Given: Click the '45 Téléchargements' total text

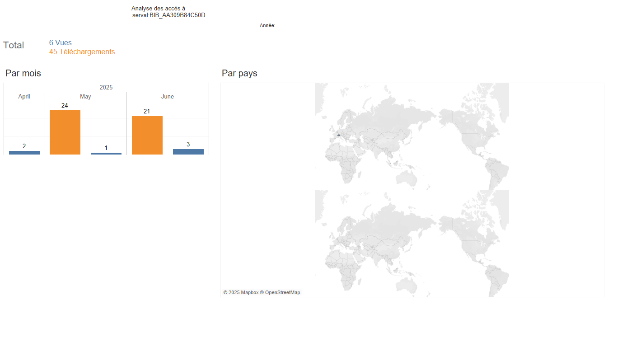Looking at the screenshot, I should coord(82,52).
